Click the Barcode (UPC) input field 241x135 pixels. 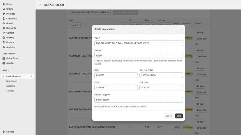coord(161,75)
